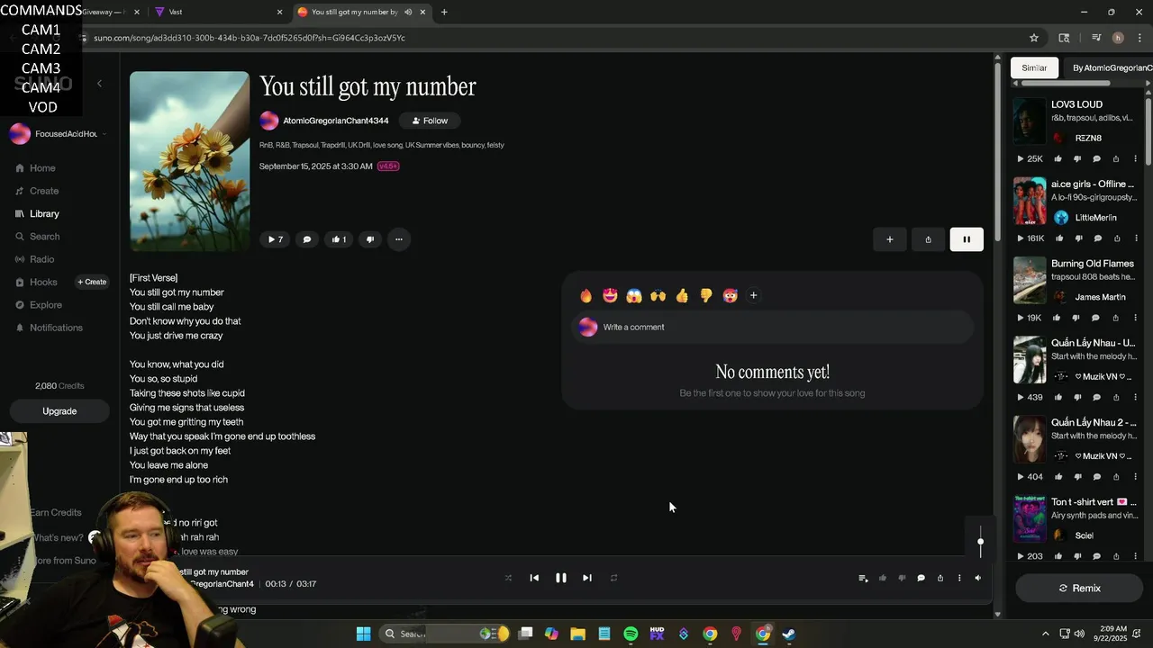This screenshot has height=648, width=1153.
Task: Open Spotify from the taskbar
Action: pyautogui.click(x=631, y=634)
